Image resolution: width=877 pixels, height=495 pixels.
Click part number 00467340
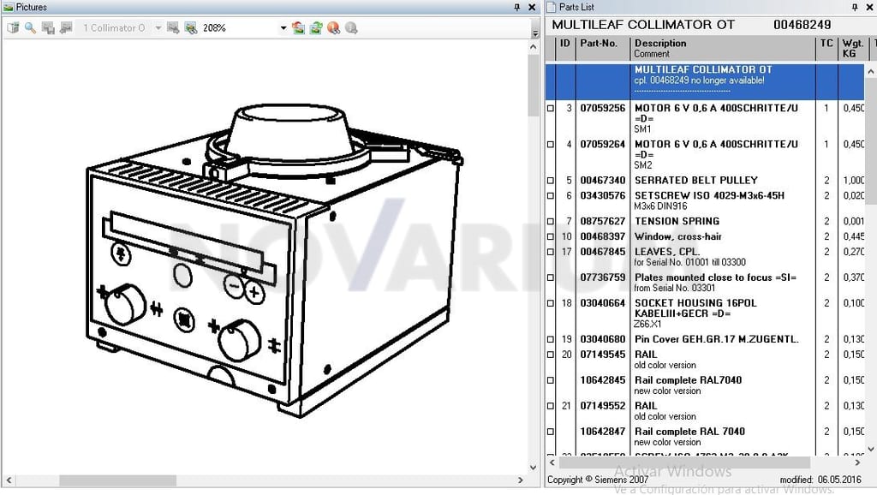pos(602,181)
